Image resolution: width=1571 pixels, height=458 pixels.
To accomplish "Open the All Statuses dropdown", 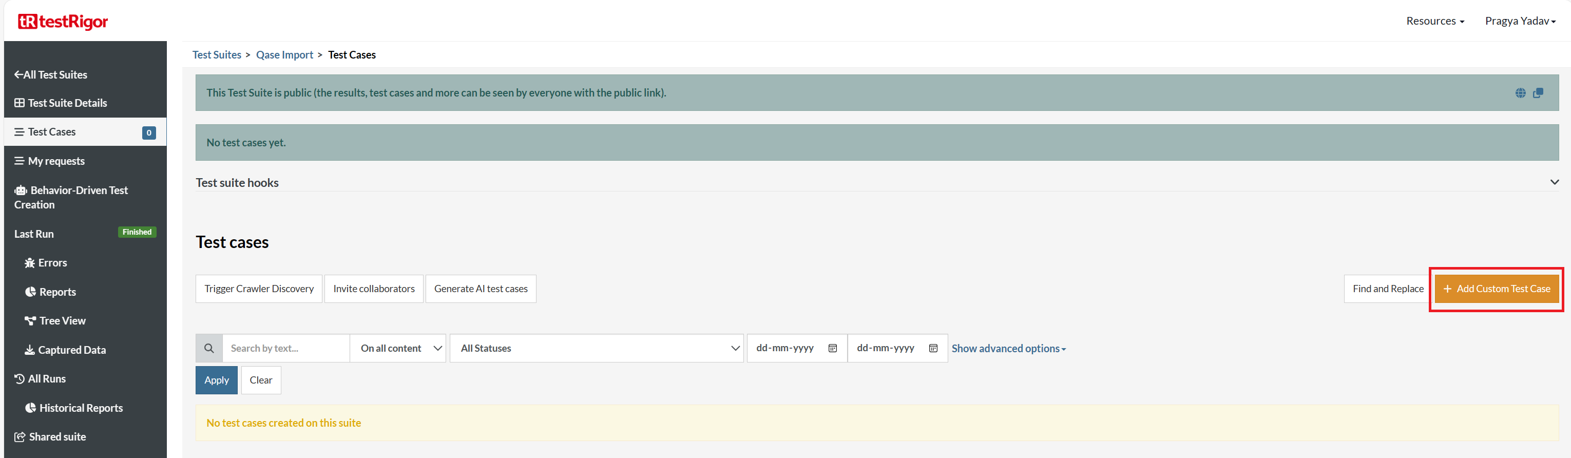I will point(597,348).
